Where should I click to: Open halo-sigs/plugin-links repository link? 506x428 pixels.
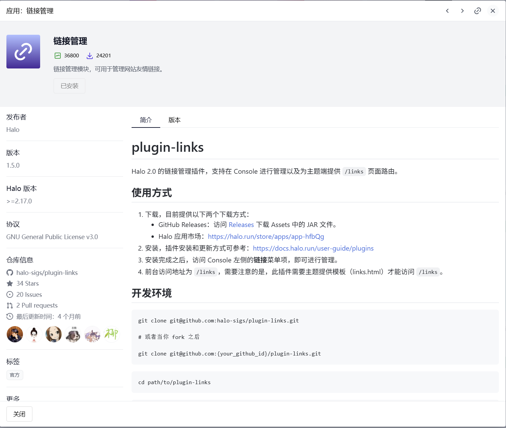click(x=47, y=273)
